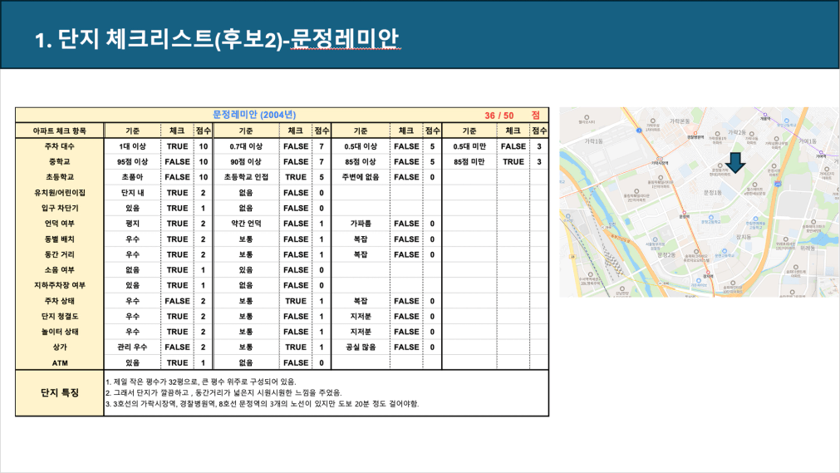Click the '단지 내' cell
Viewport: 840px width, 473px height.
[132, 193]
